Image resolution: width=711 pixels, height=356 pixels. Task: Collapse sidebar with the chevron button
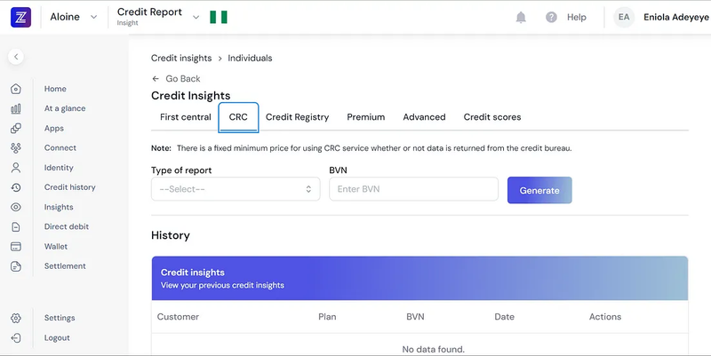pos(16,57)
